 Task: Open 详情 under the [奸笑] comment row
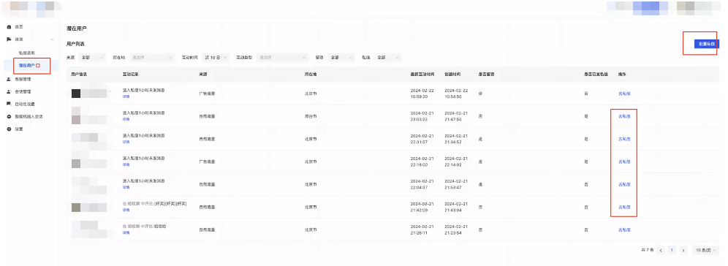[126, 210]
